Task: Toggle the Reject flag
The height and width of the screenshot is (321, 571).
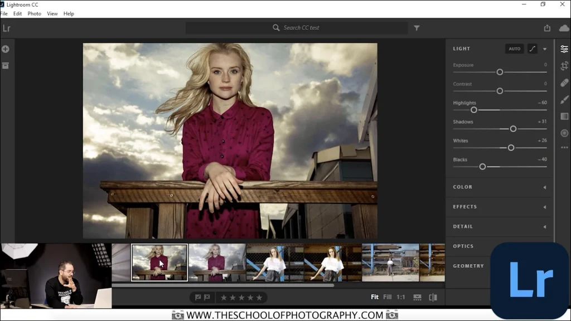Action: click(x=207, y=297)
